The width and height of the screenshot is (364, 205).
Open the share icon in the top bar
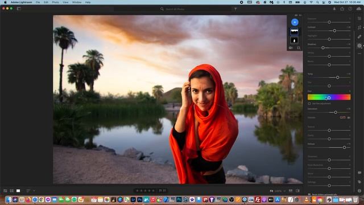[x=342, y=9]
